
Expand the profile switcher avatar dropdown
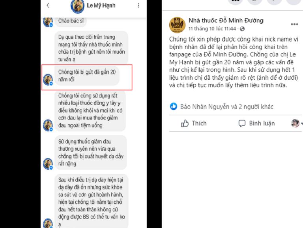[x=297, y=123]
